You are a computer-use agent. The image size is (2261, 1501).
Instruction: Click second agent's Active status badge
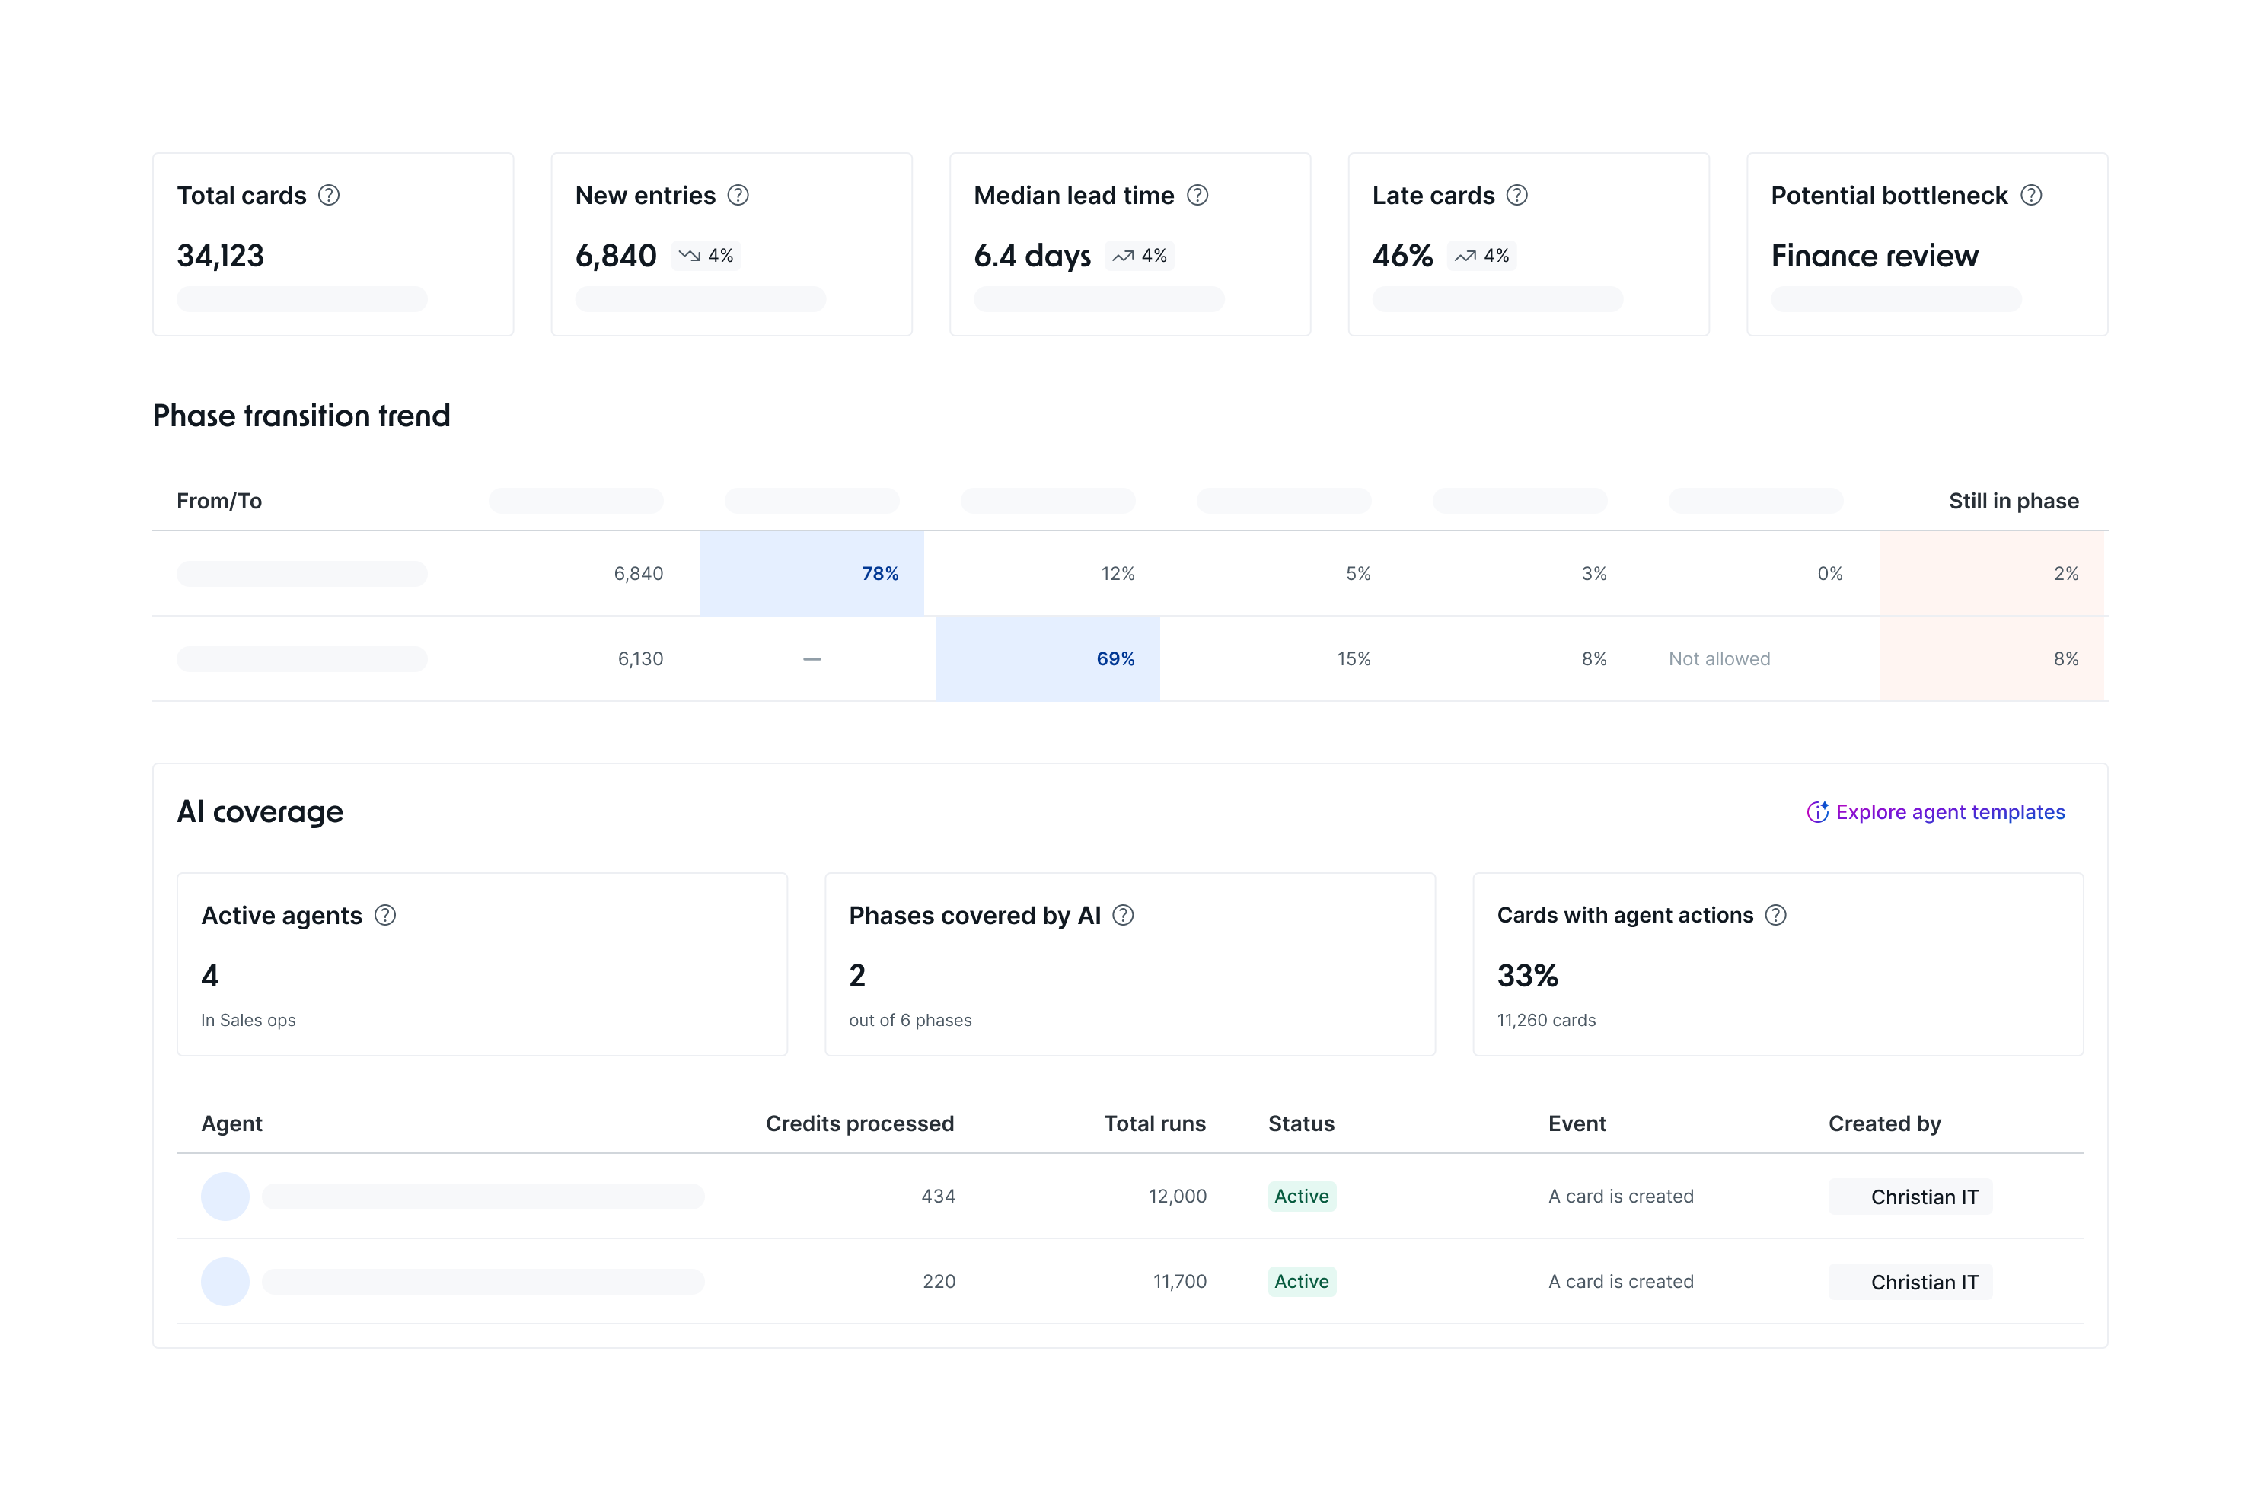coord(1301,1282)
